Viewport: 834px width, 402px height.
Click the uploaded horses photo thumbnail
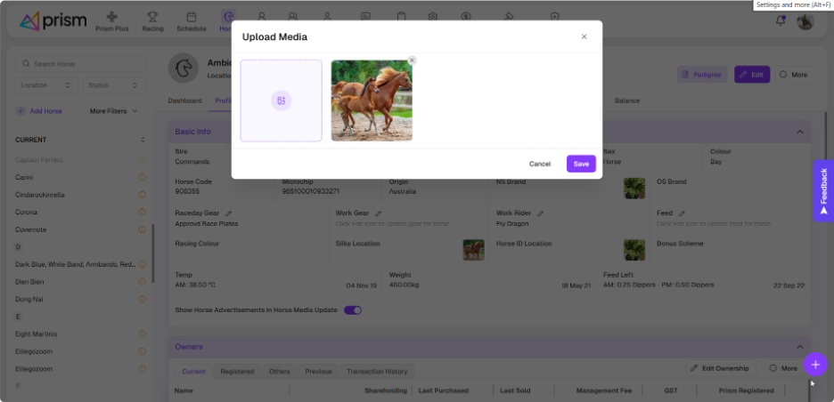[372, 100]
